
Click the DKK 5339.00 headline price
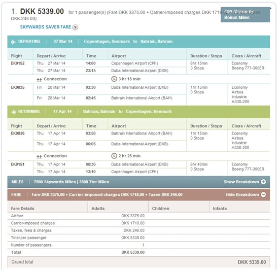[42, 11]
